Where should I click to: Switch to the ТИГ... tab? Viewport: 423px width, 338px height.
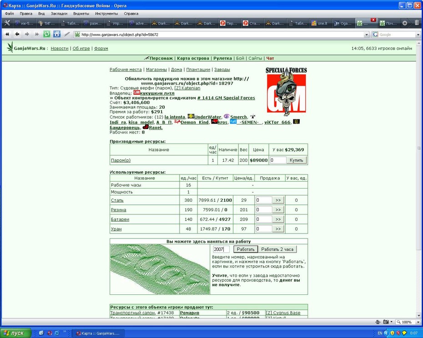tap(47, 24)
